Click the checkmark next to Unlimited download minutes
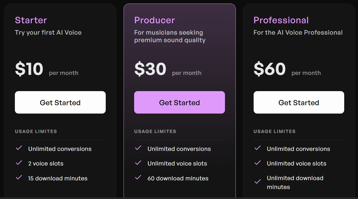Image resolution: width=358 pixels, height=199 pixels. pyautogui.click(x=257, y=182)
